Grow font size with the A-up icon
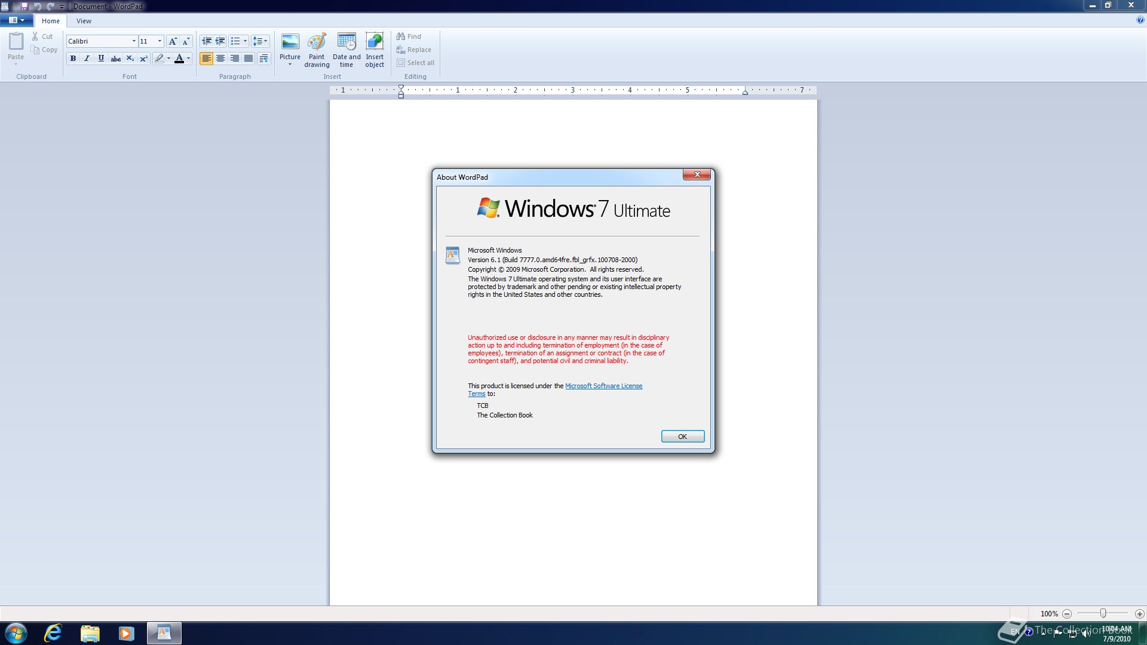Image resolution: width=1147 pixels, height=645 pixels. (173, 41)
